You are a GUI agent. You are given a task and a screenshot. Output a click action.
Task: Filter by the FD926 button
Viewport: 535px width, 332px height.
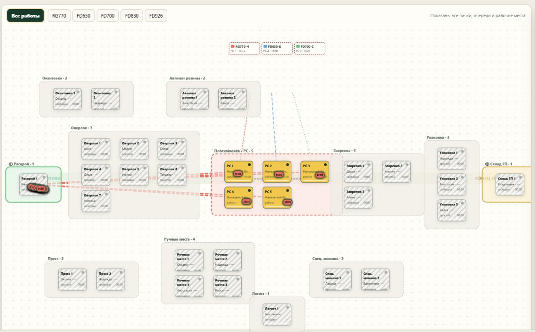click(x=156, y=16)
